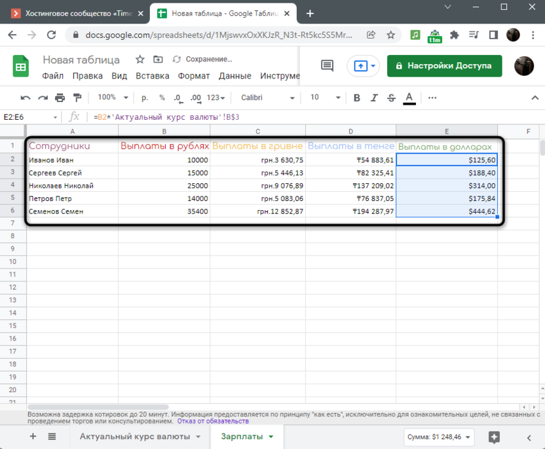Open the font size 10 dropdown

tap(324, 98)
